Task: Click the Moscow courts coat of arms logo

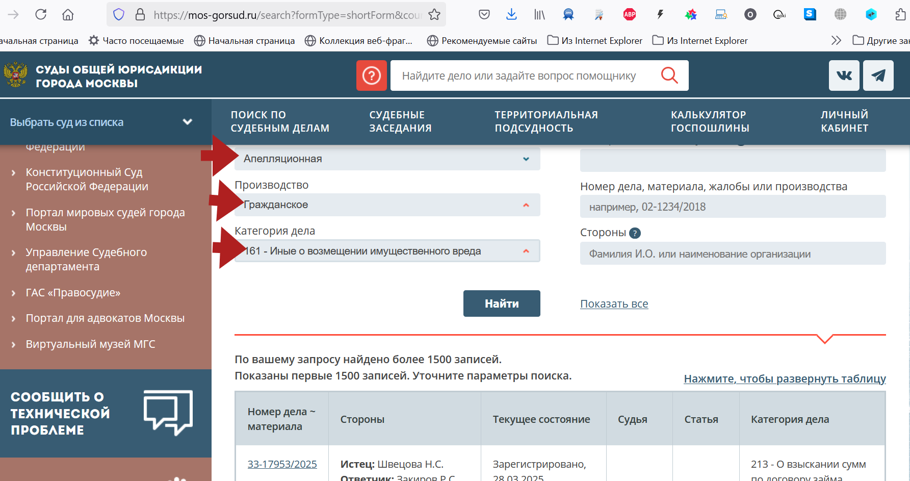Action: tap(16, 75)
